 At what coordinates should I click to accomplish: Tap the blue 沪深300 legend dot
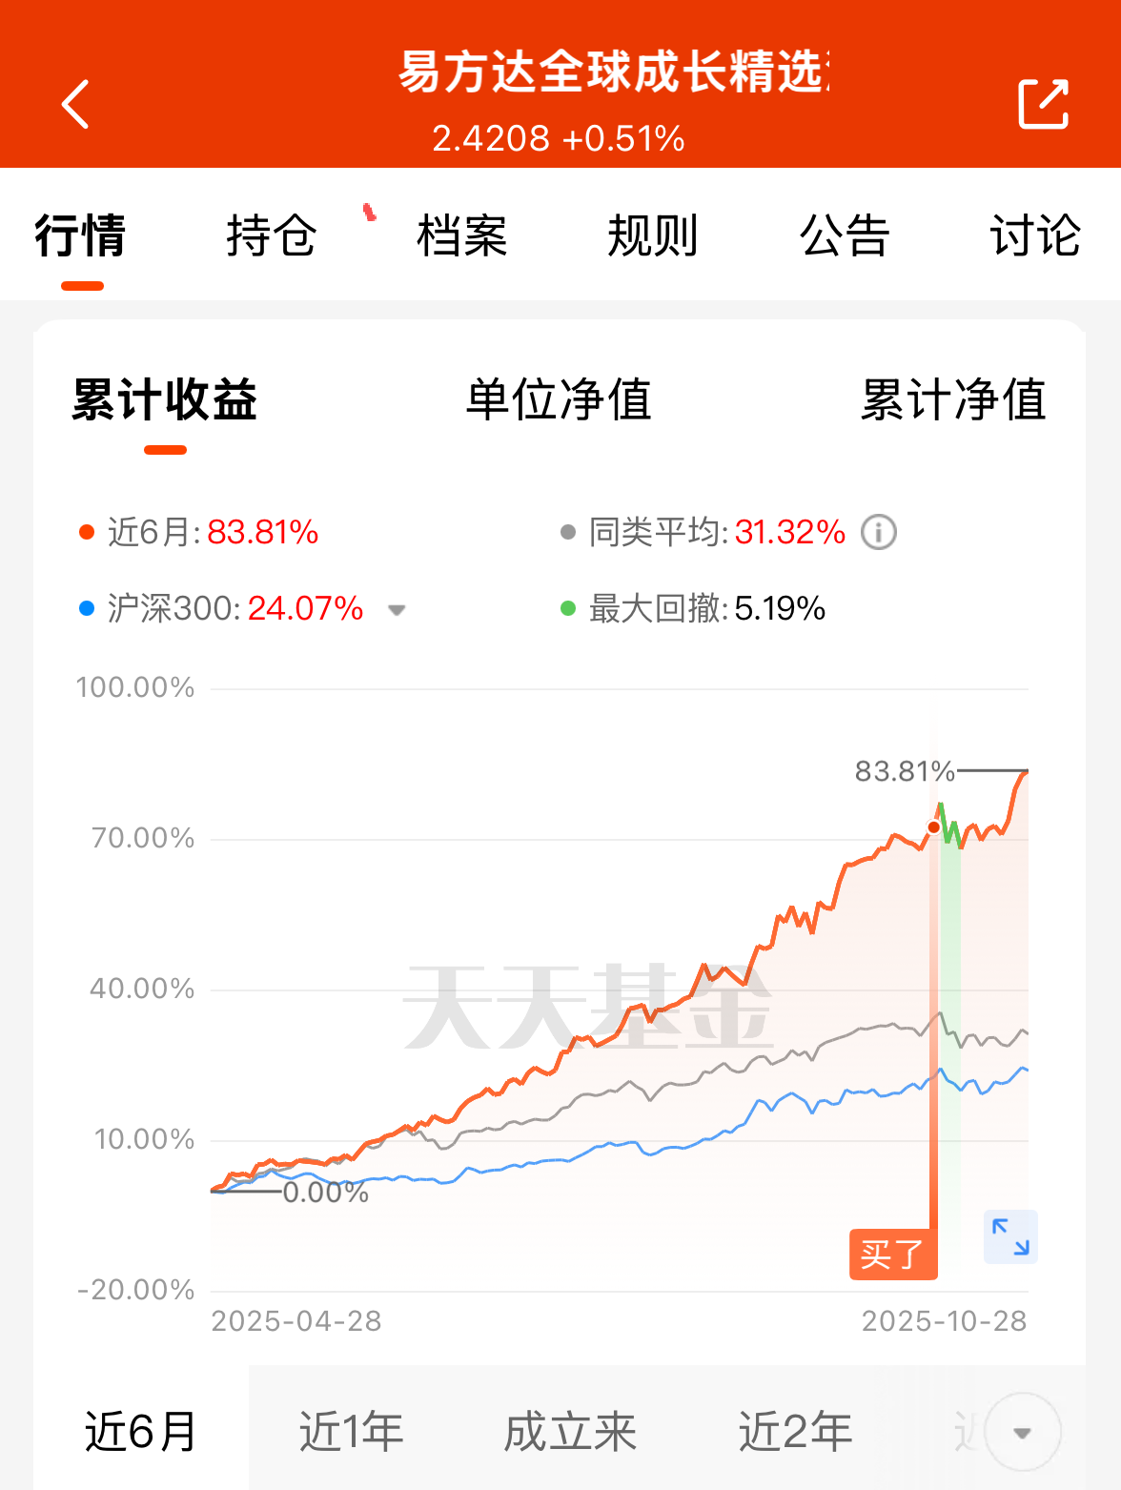tap(87, 608)
